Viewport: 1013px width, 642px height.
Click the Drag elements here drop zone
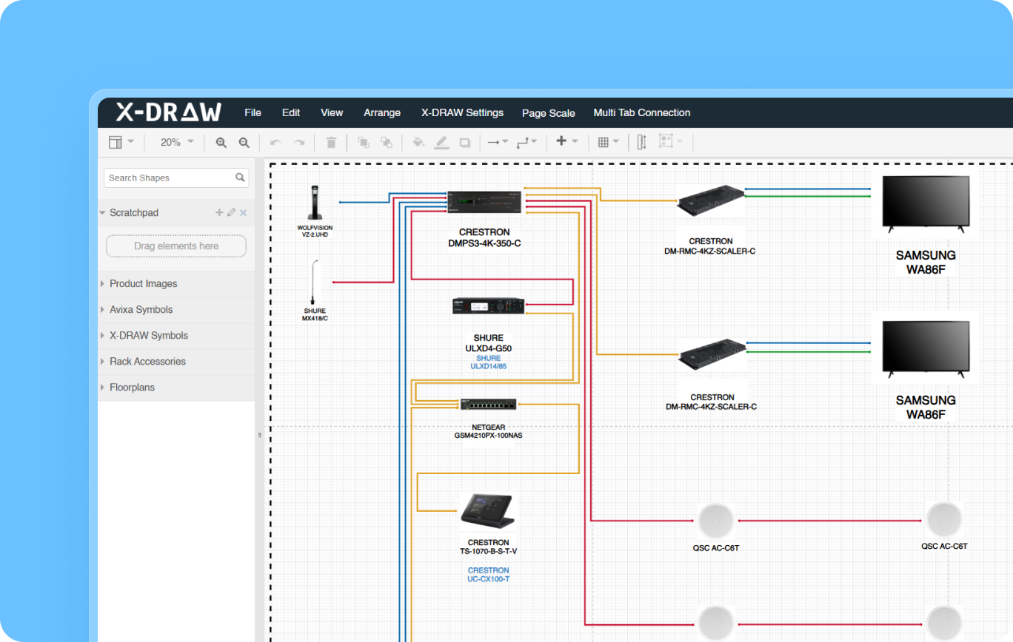click(x=176, y=246)
